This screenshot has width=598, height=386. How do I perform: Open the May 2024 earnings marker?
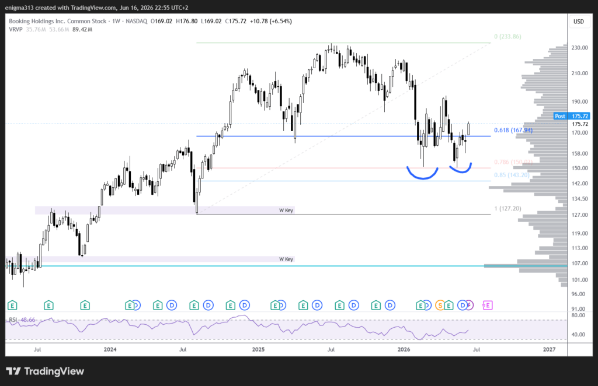158,305
